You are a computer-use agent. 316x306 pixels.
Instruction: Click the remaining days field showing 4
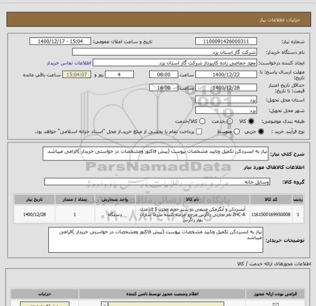[x=119, y=75]
